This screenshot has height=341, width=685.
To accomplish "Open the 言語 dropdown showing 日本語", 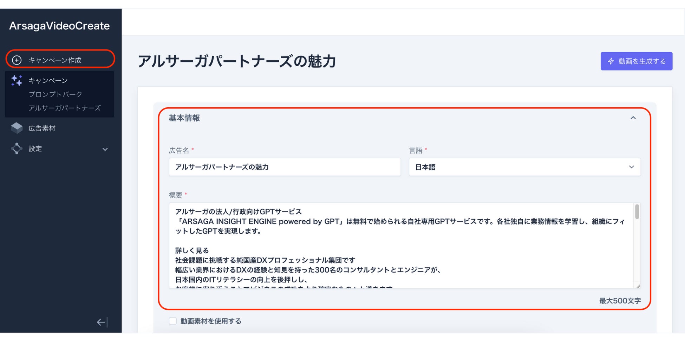I will (x=524, y=167).
